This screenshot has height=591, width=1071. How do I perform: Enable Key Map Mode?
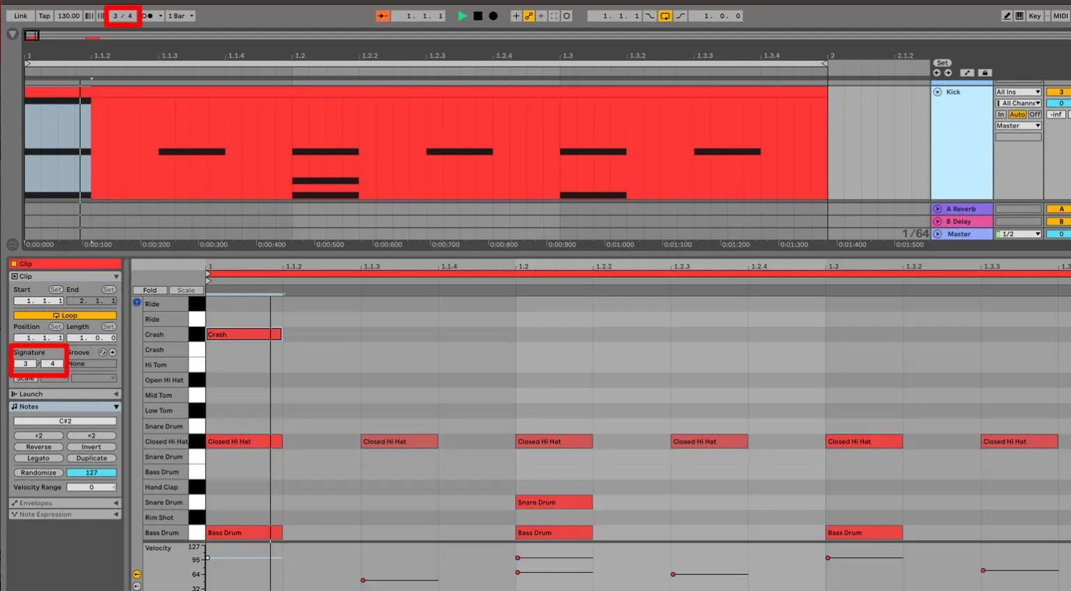click(x=1035, y=15)
